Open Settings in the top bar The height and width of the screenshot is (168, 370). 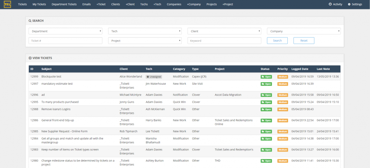[355, 4]
